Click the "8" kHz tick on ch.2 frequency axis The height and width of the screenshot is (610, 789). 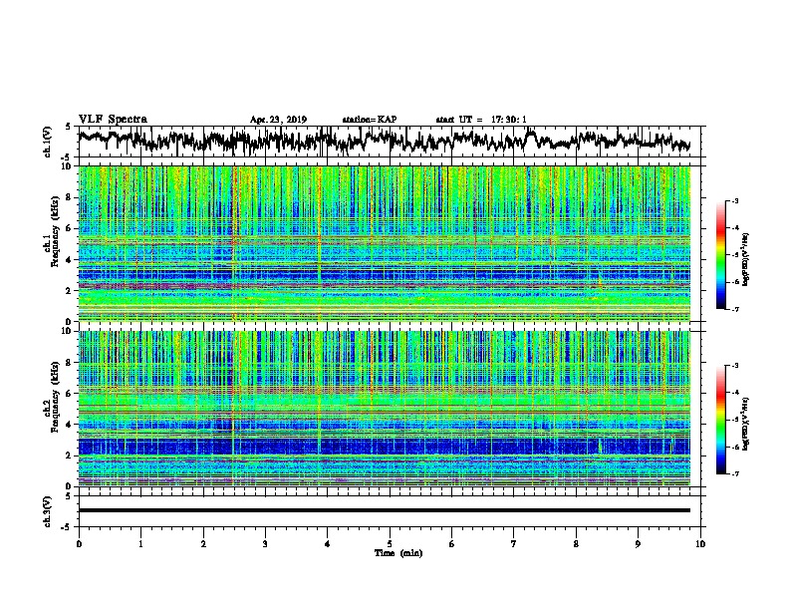pyautogui.click(x=70, y=363)
